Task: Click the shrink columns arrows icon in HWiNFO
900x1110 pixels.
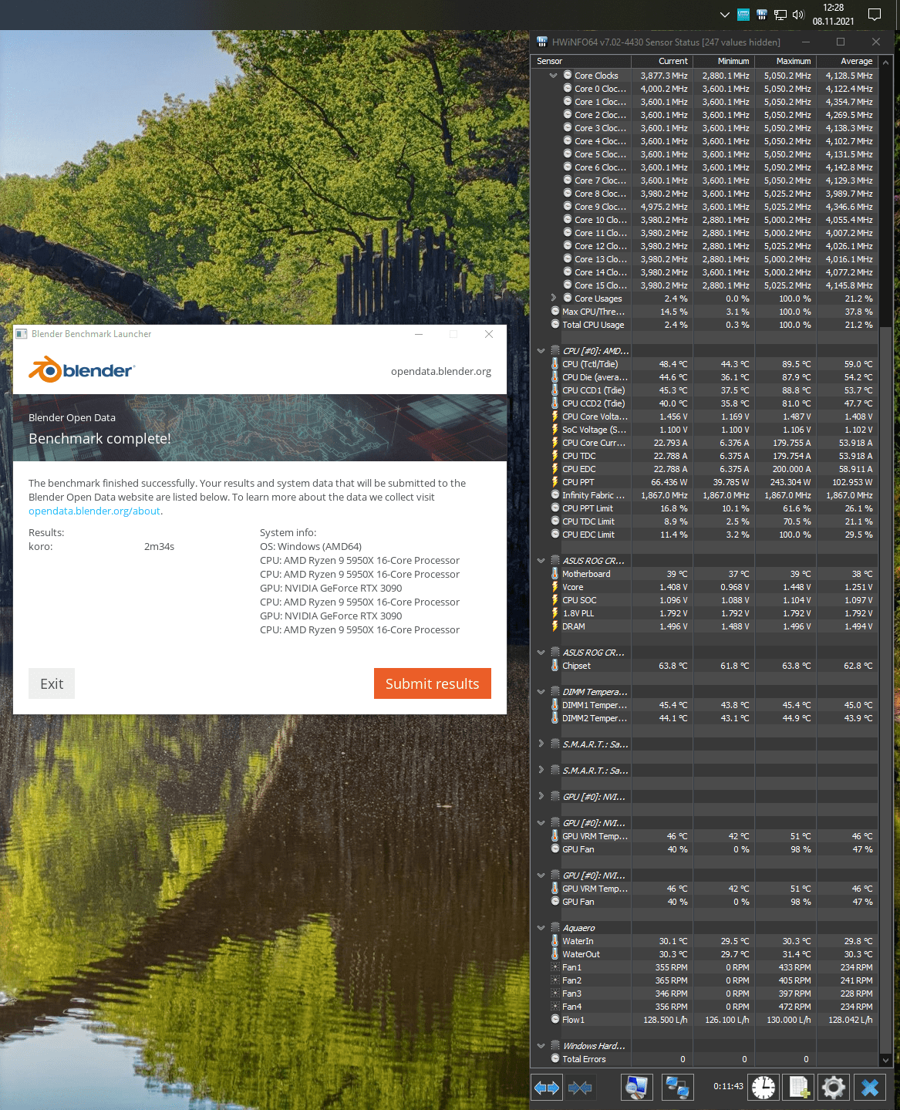Action: pos(580,1088)
